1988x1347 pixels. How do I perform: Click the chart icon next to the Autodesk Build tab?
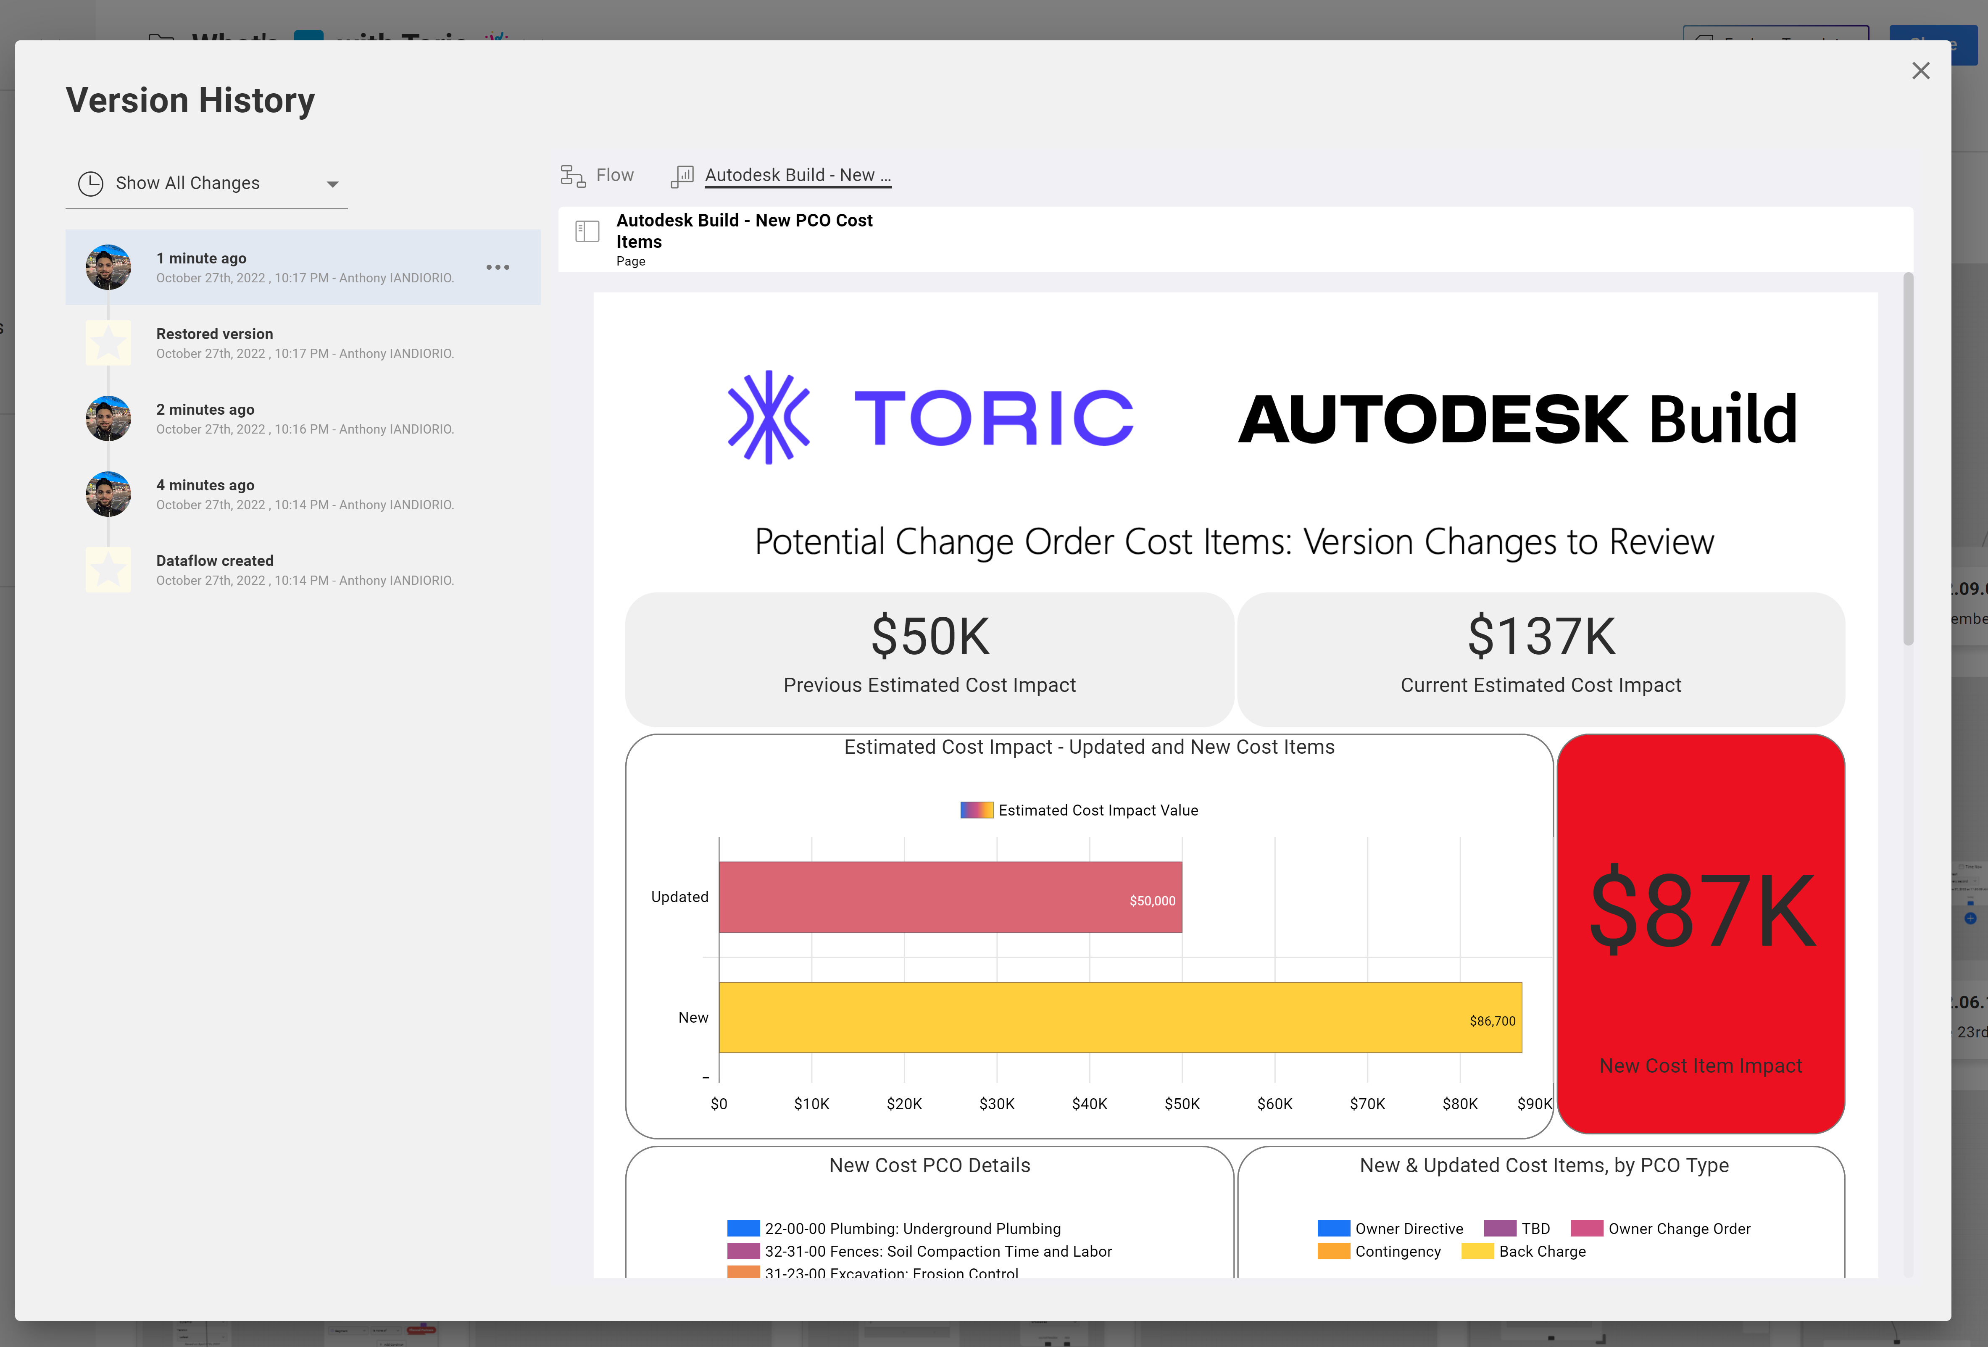pyautogui.click(x=682, y=175)
